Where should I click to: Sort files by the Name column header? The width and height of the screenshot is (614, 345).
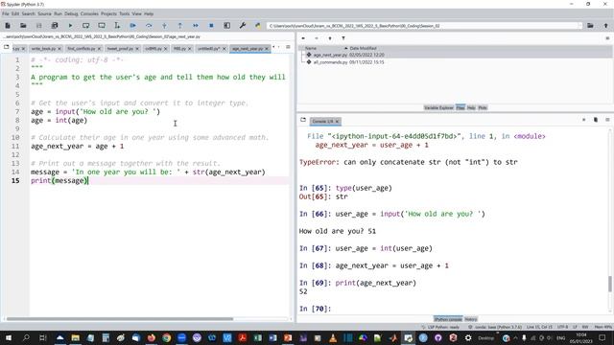[311, 48]
